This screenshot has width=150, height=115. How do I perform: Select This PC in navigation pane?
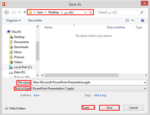[x=16, y=32]
